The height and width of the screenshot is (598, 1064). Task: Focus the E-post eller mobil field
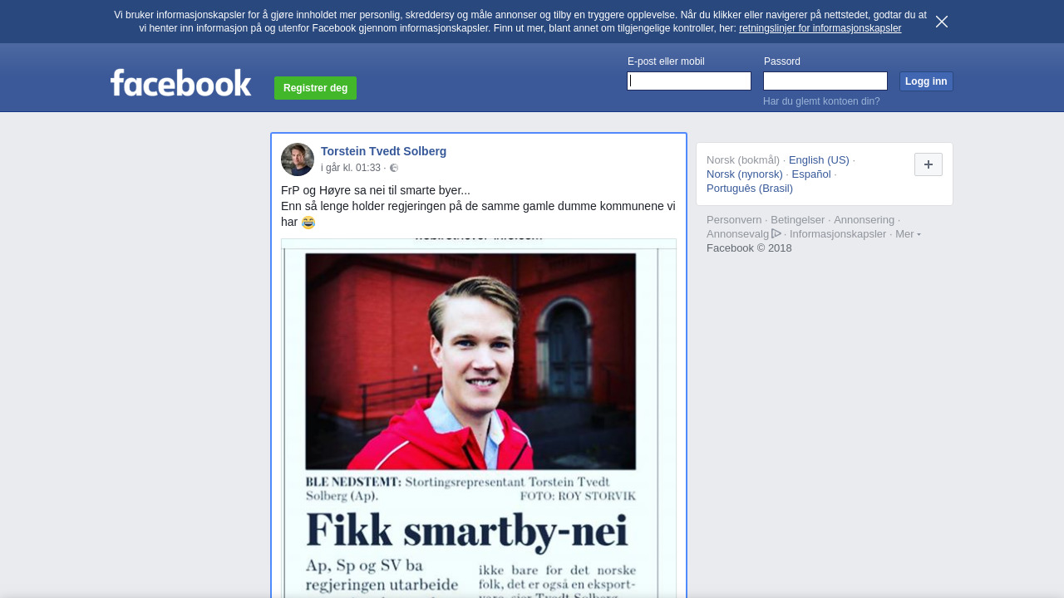pos(689,81)
